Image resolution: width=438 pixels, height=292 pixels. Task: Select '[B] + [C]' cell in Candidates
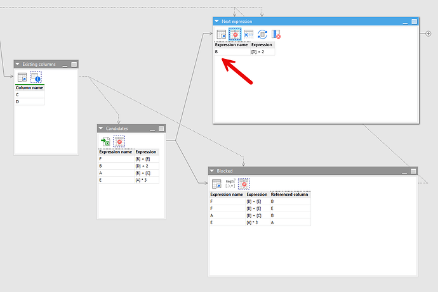pos(147,173)
